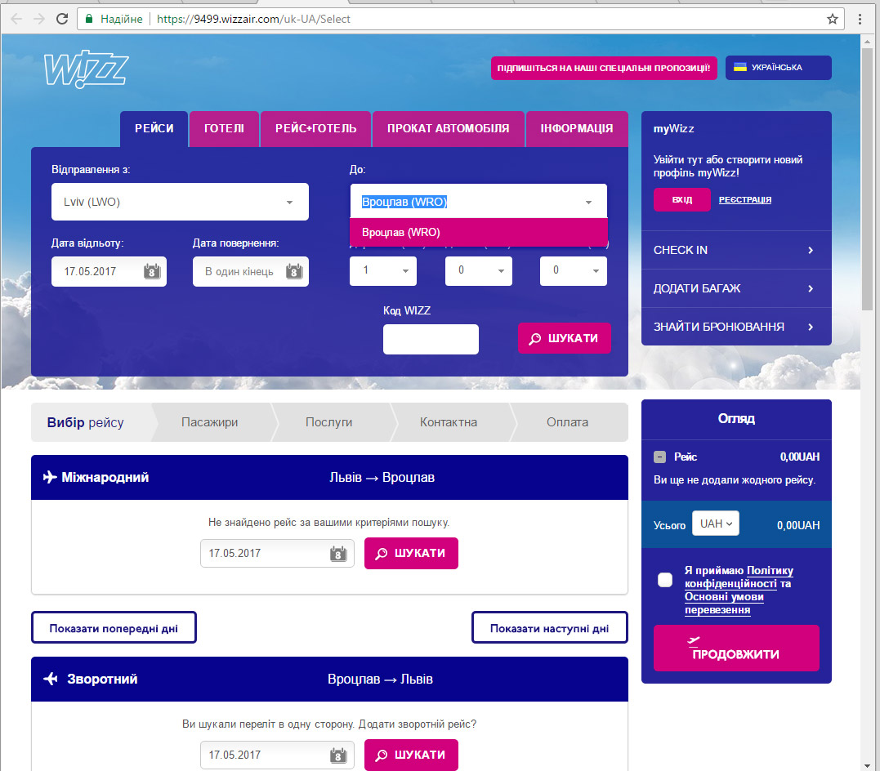Open the departure date calendar icon
This screenshot has height=771, width=880.
coord(151,272)
